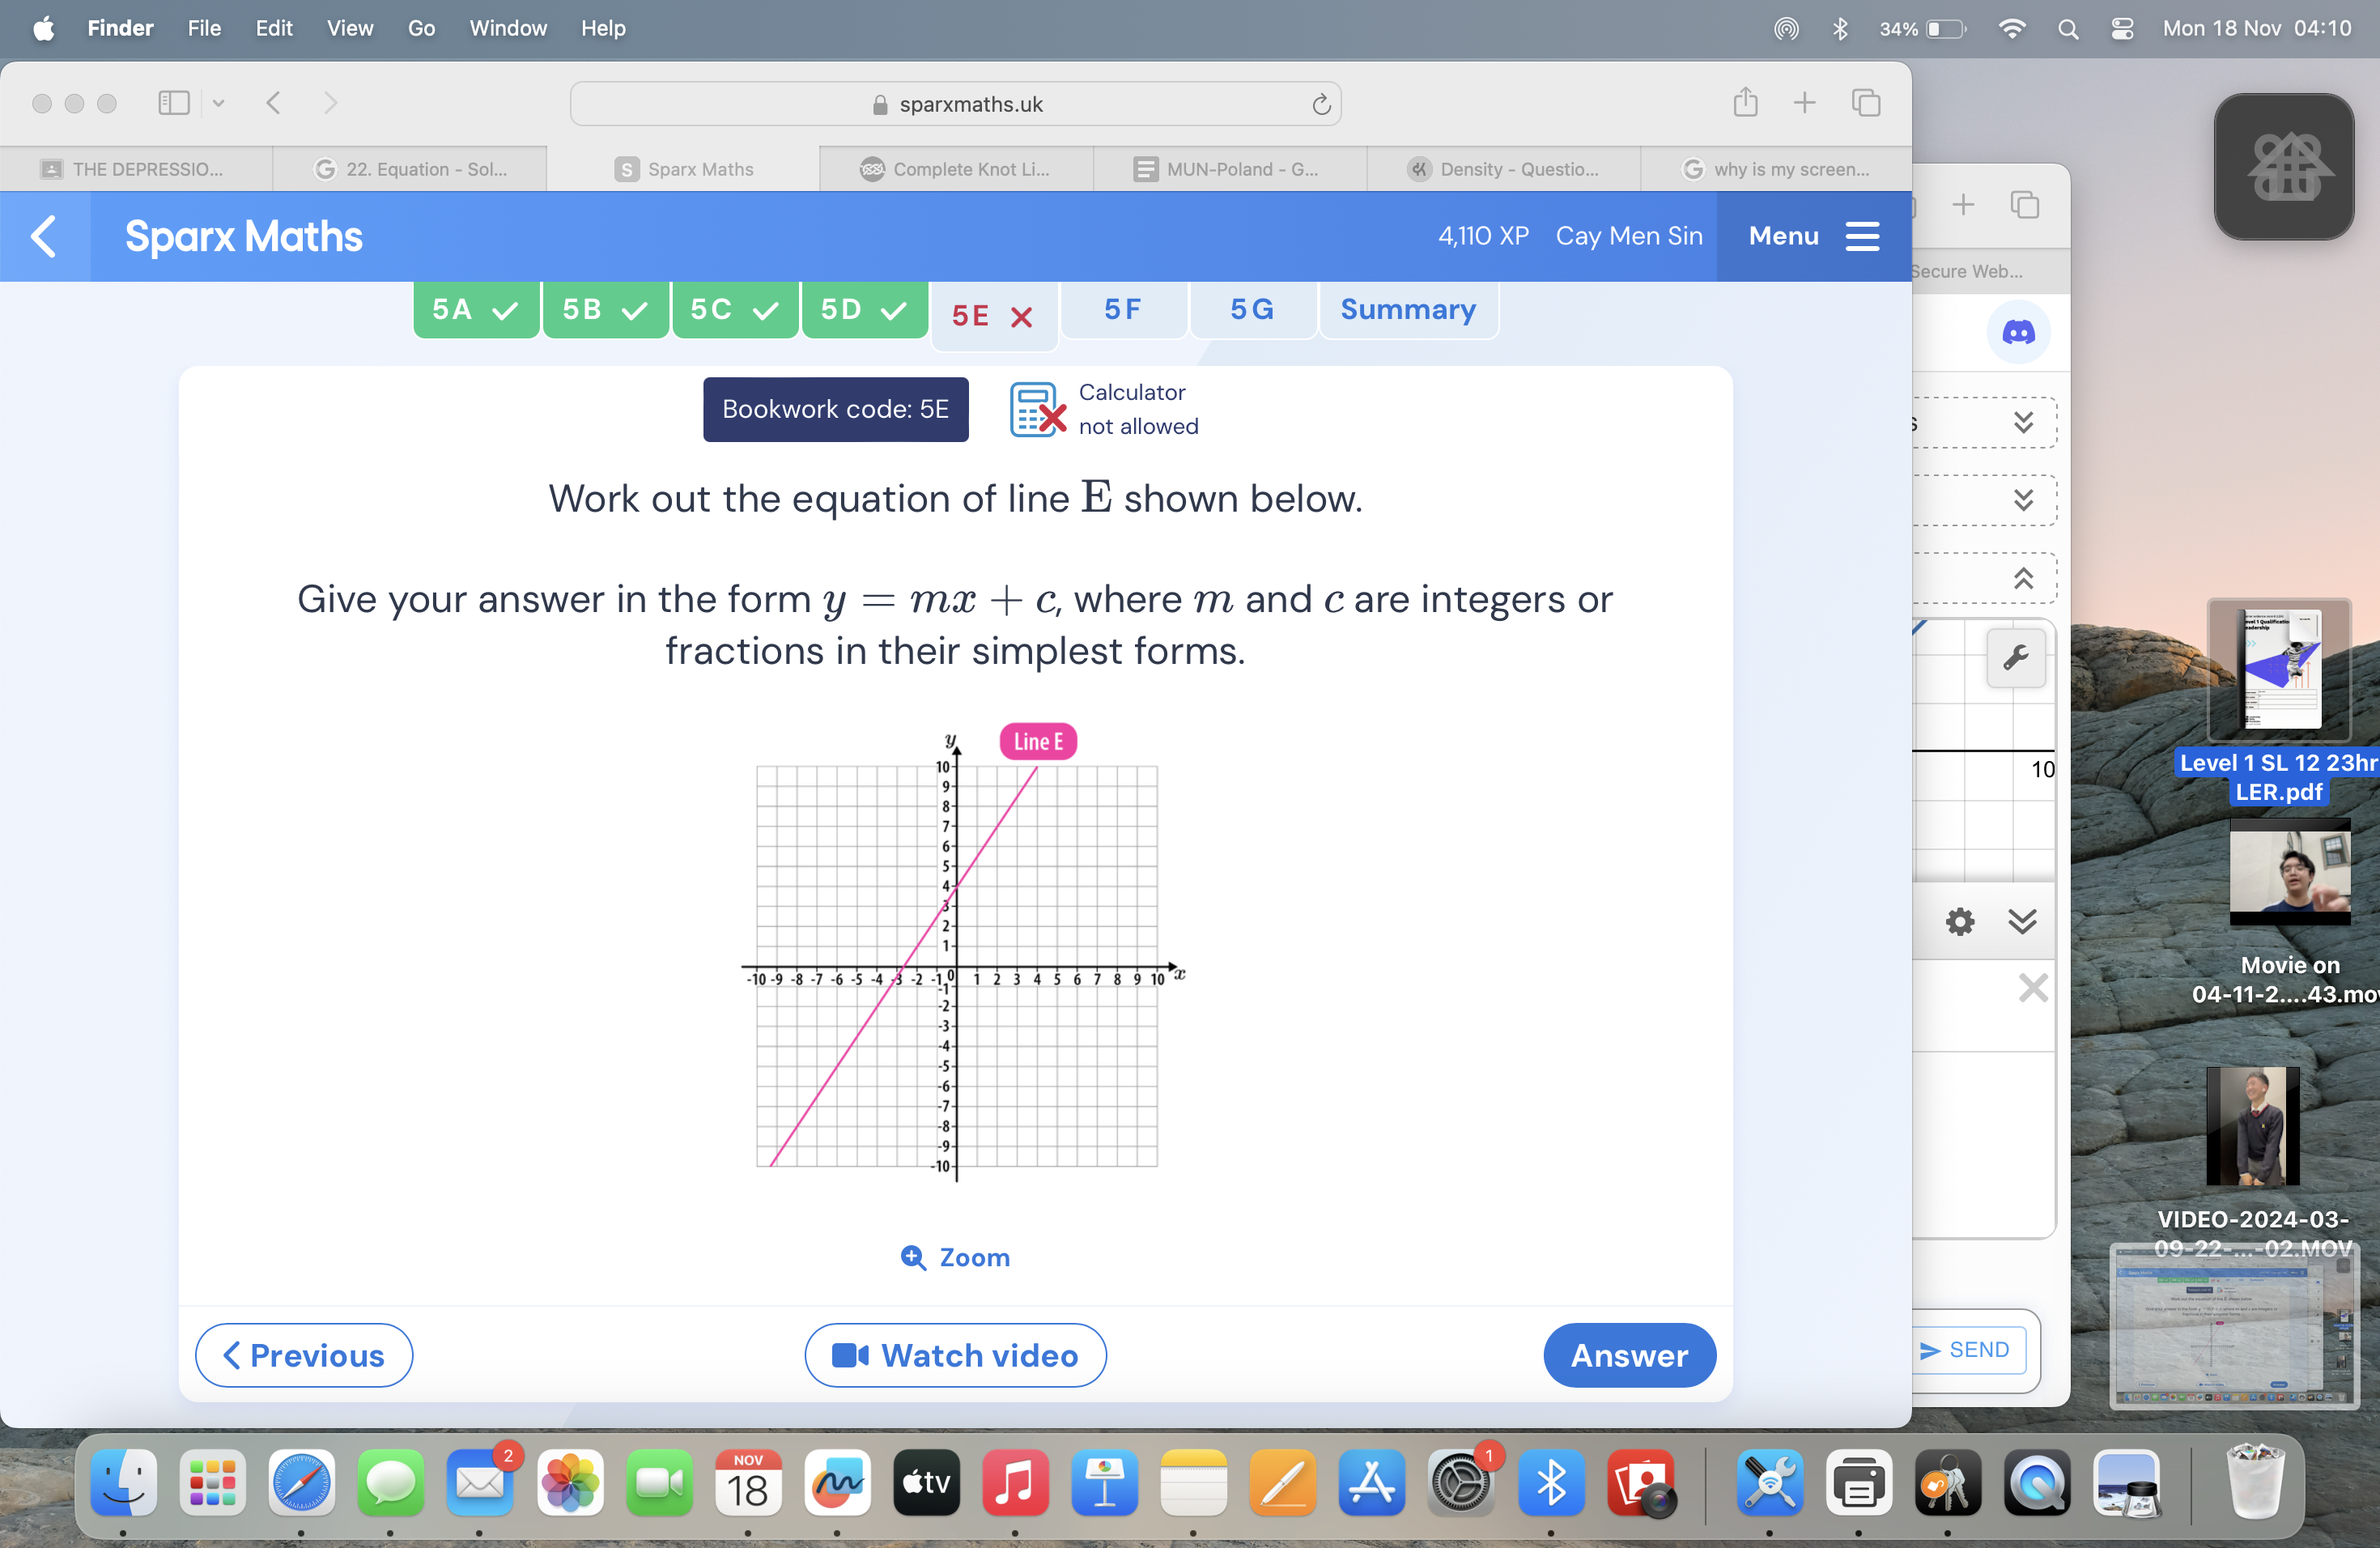Switch to THE DEPRESSIO... browser tab
The width and height of the screenshot is (2380, 1548).
click(136, 169)
